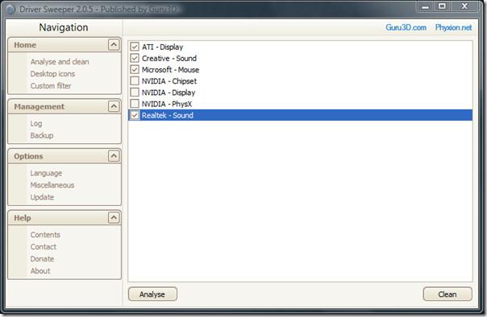Image resolution: width=487 pixels, height=317 pixels.
Task: Enable the NVIDIA - Display checkbox
Action: pos(135,93)
